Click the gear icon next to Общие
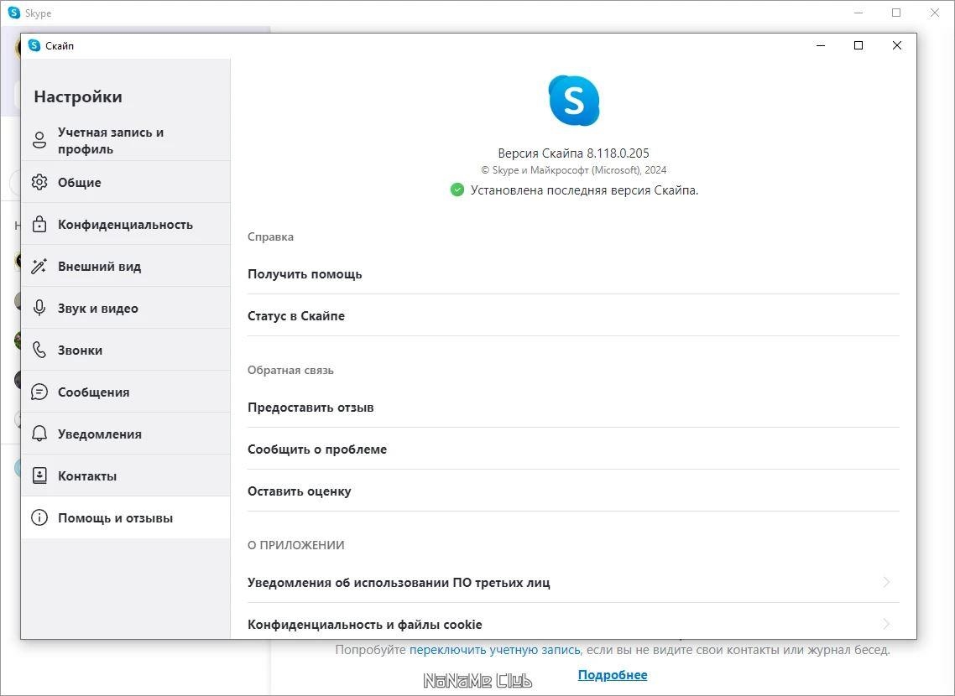955x696 pixels. click(x=39, y=182)
